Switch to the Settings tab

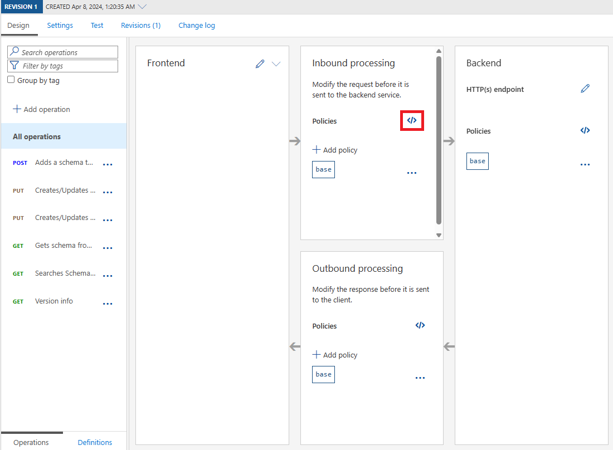[60, 25]
